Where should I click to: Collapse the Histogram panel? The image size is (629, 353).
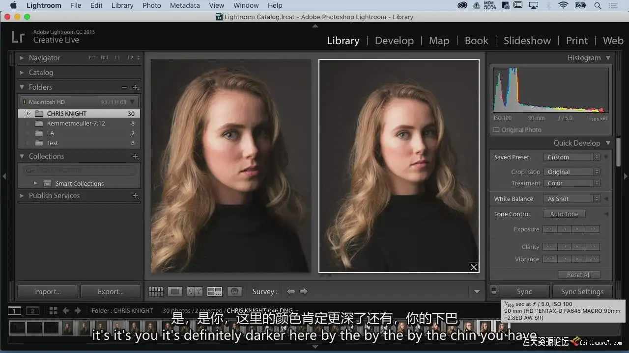point(608,58)
